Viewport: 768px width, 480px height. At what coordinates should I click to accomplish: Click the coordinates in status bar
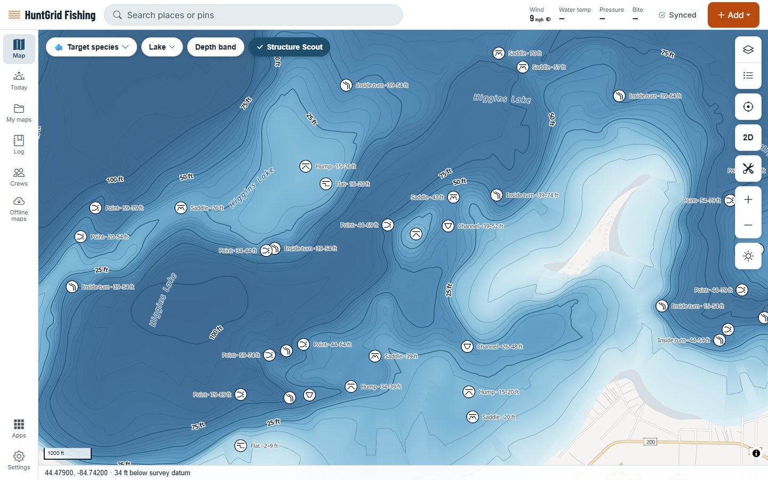(76, 473)
